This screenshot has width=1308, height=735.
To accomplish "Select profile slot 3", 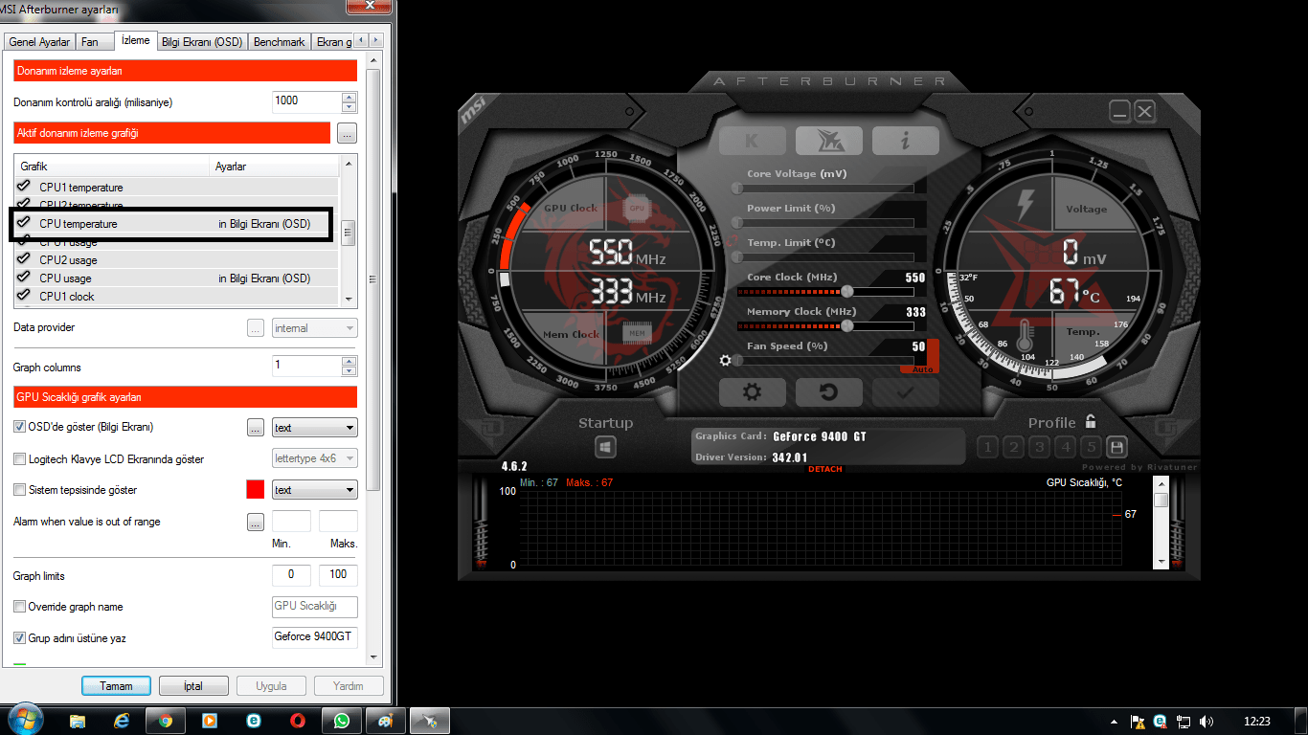I will (1039, 447).
